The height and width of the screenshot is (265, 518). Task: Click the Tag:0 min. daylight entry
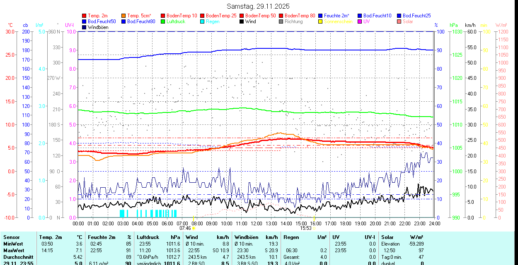pyautogui.click(x=392, y=257)
